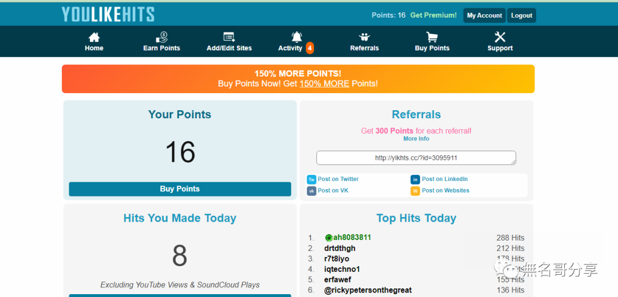The height and width of the screenshot is (297, 618).
Task: Click the Post on Twitter link
Action: (338, 179)
